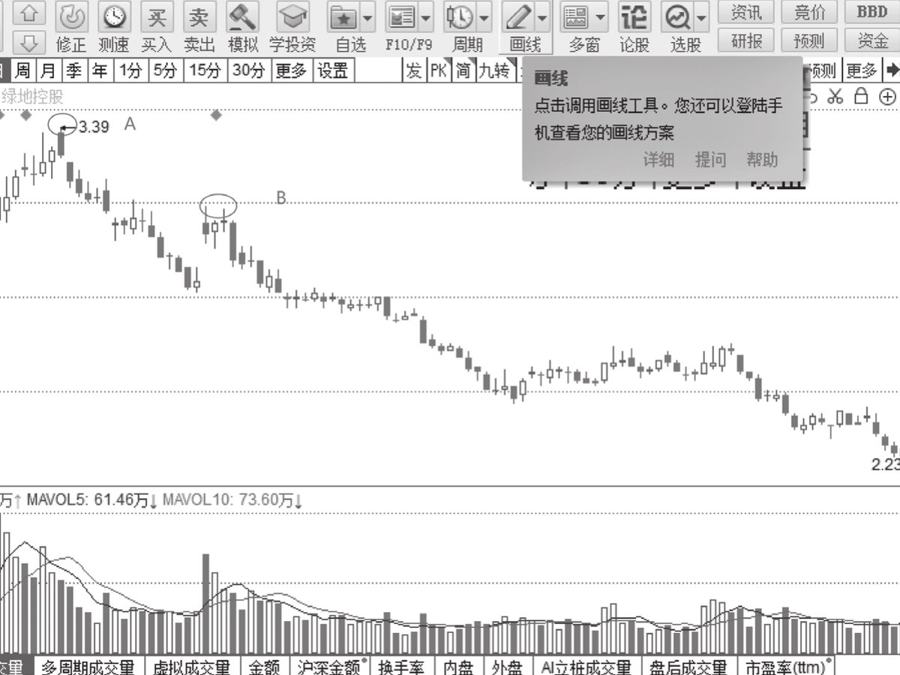Switch to the 年 yearly period tab
This screenshot has width=900, height=675.
pyautogui.click(x=100, y=71)
